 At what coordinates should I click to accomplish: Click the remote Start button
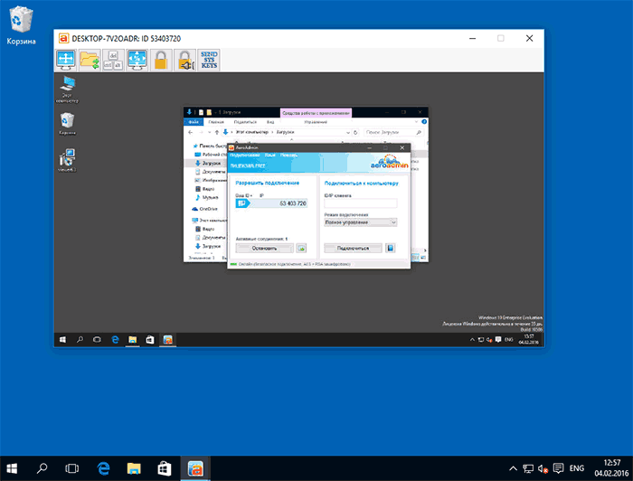click(62, 340)
